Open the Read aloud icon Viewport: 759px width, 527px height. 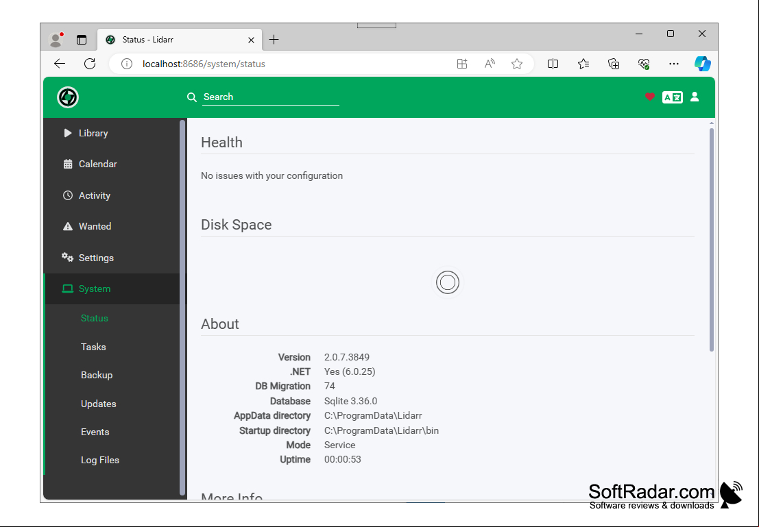tap(490, 64)
